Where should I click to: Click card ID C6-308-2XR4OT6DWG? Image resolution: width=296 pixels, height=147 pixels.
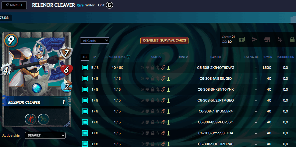click(x=216, y=68)
